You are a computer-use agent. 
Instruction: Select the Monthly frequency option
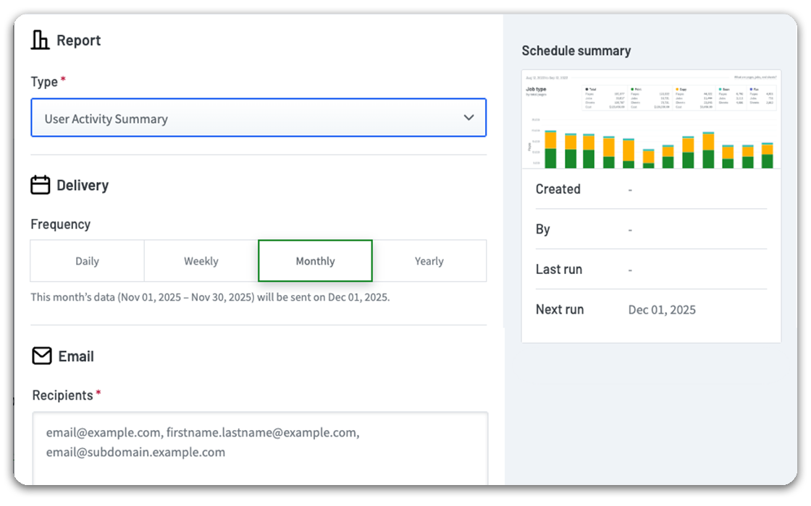pyautogui.click(x=315, y=261)
